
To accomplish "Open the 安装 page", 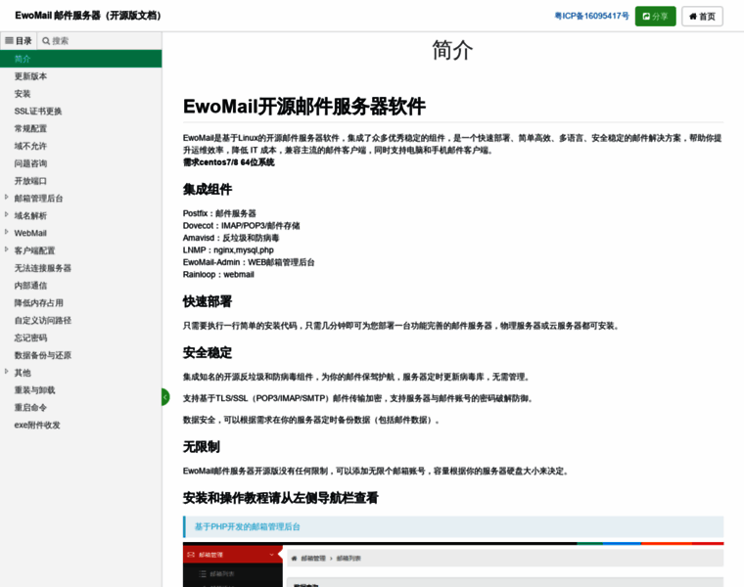I will tap(23, 94).
